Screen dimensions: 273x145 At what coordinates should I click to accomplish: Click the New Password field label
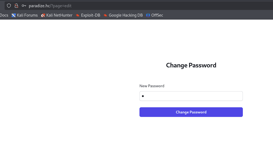(x=152, y=86)
